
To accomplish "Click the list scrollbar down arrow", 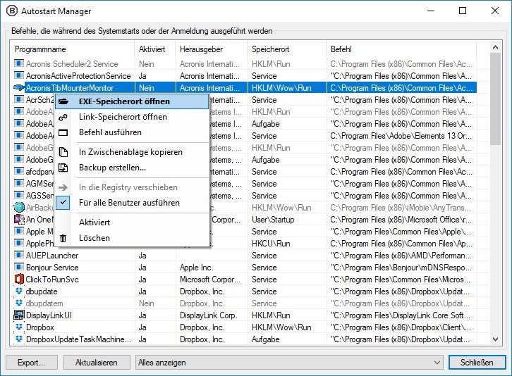I will (495, 339).
